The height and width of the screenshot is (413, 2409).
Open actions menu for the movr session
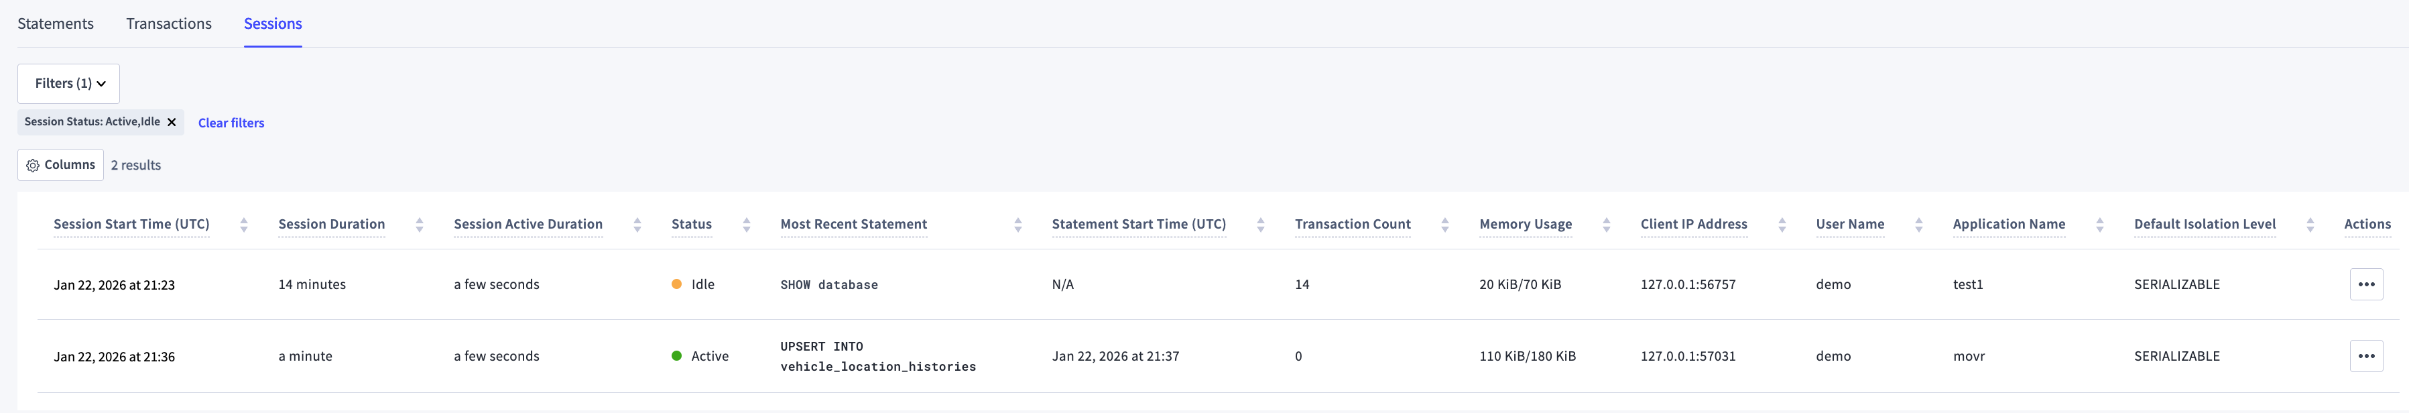click(2365, 356)
